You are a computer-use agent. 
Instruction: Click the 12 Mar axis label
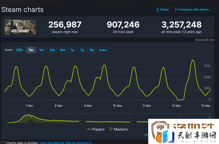(x=176, y=106)
